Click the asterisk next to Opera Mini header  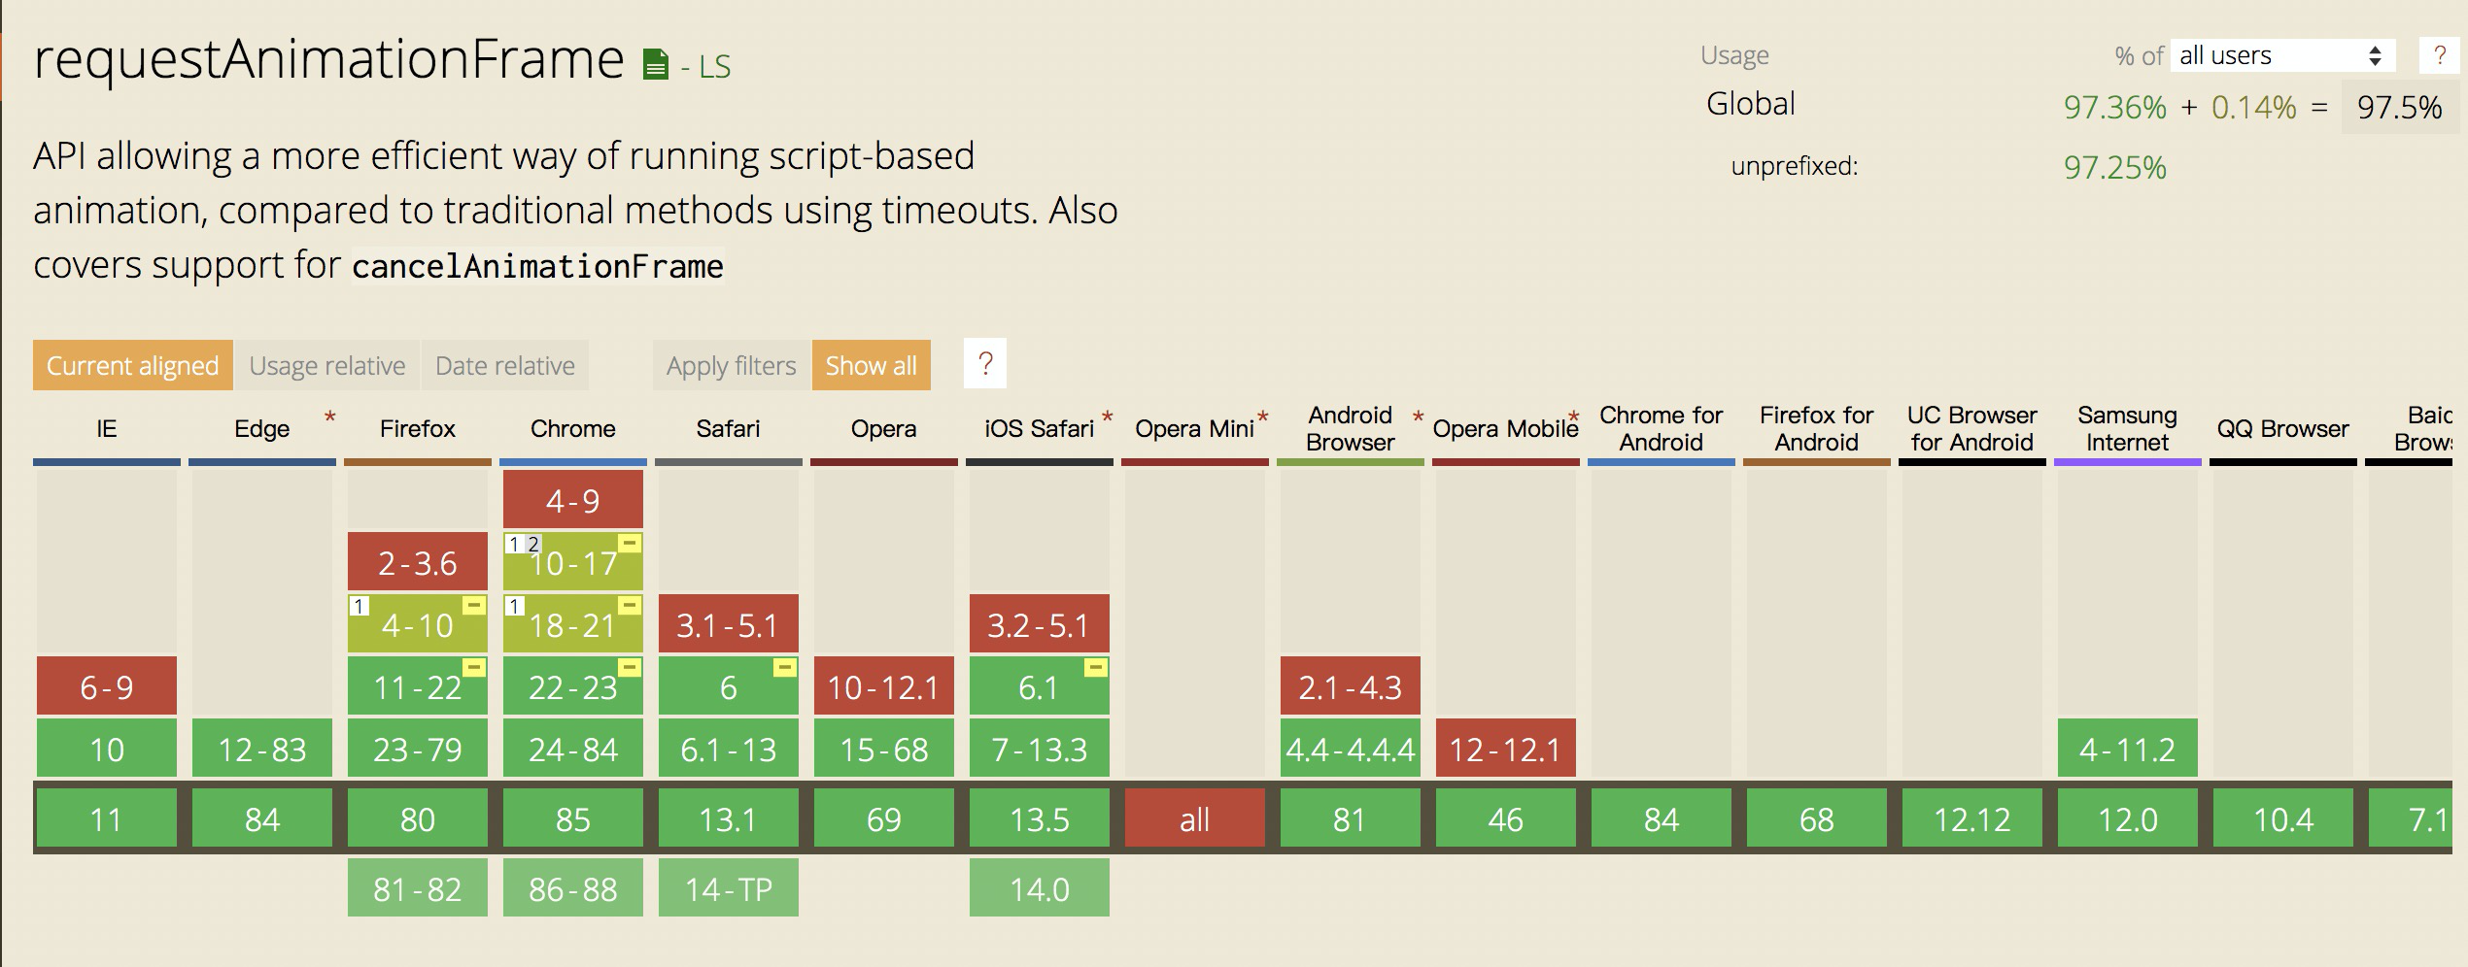(x=1263, y=418)
